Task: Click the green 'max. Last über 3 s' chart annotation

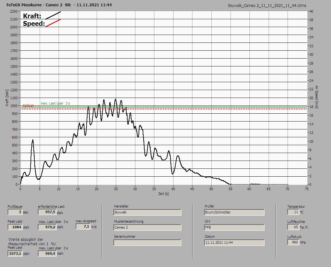Action: coord(55,103)
